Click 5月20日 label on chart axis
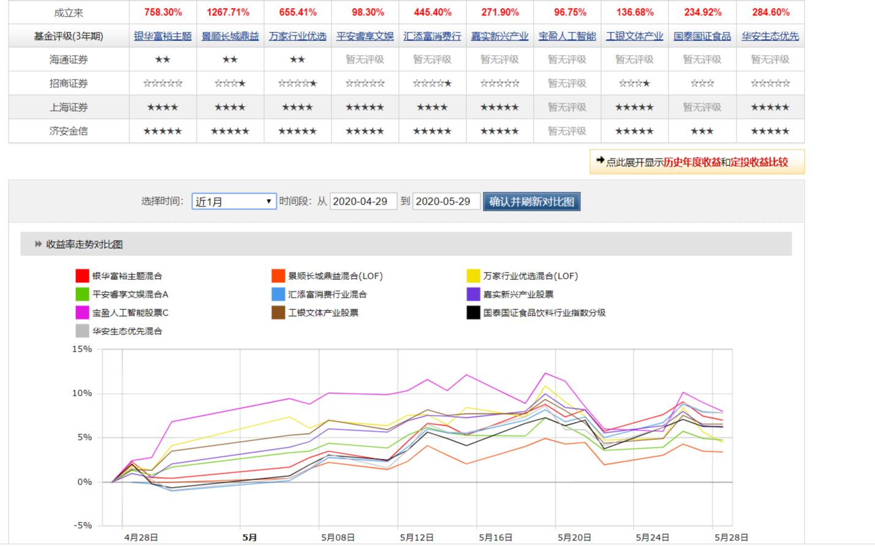 574,537
